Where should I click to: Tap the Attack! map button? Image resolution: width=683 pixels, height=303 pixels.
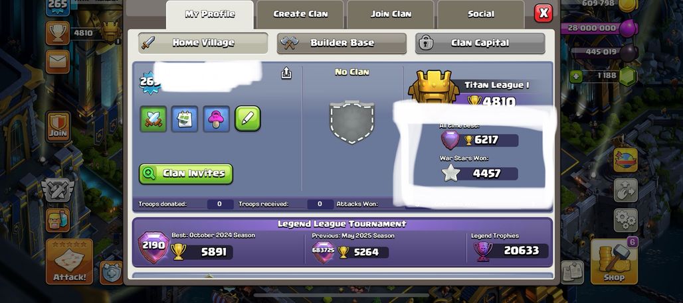(x=69, y=261)
